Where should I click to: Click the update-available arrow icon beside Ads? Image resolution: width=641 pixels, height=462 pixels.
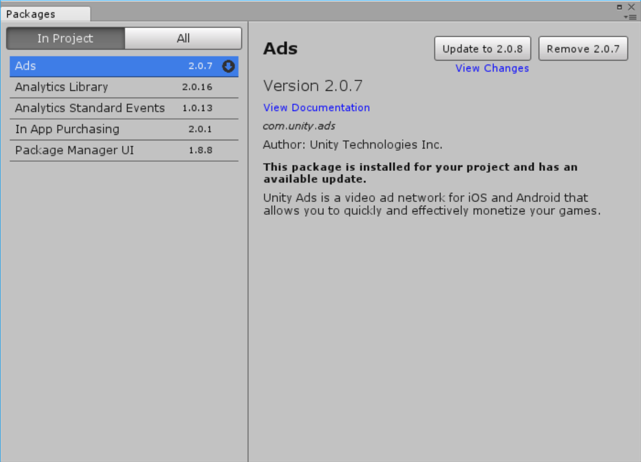coord(228,67)
